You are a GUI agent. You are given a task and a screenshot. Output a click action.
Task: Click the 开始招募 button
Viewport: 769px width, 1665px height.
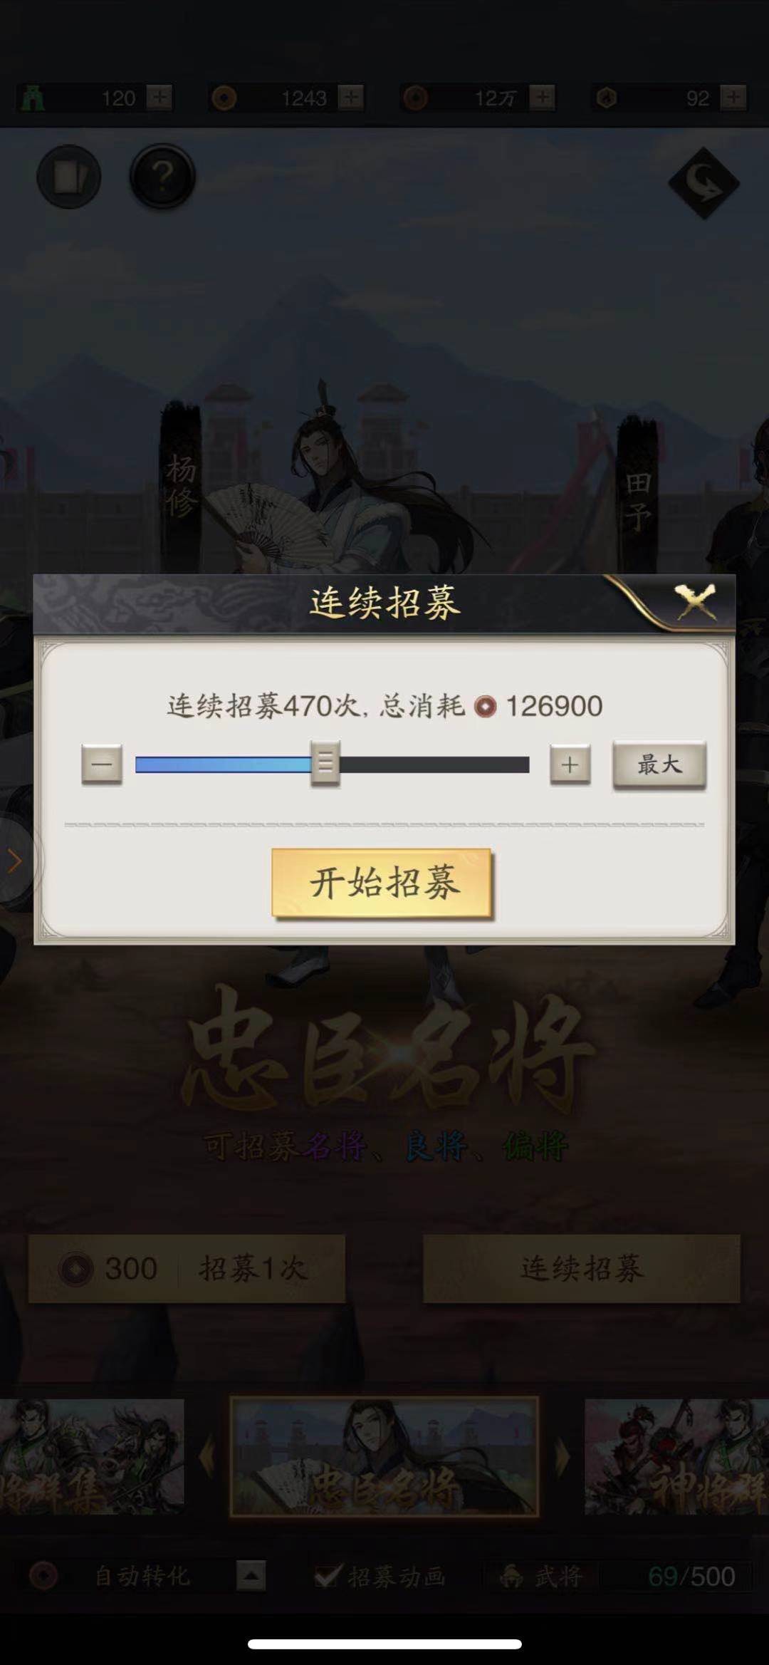click(382, 883)
